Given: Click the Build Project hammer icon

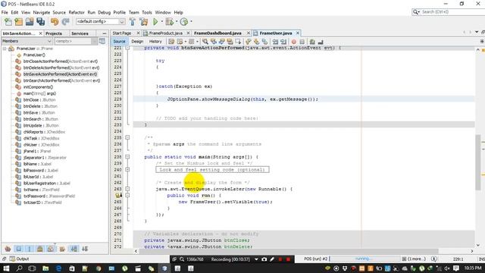Looking at the screenshot, I should click(133, 22).
